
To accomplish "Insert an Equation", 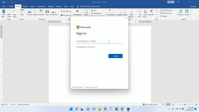I will [181, 13].
